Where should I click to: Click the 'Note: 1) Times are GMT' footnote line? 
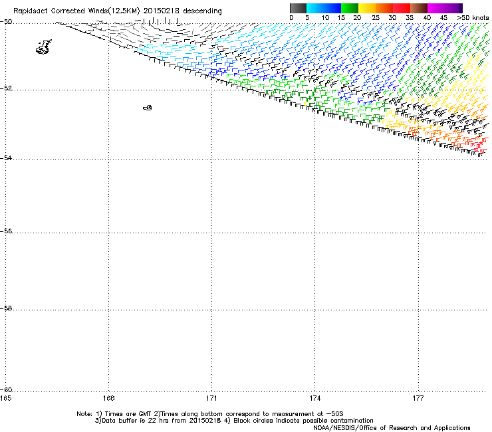click(210, 414)
